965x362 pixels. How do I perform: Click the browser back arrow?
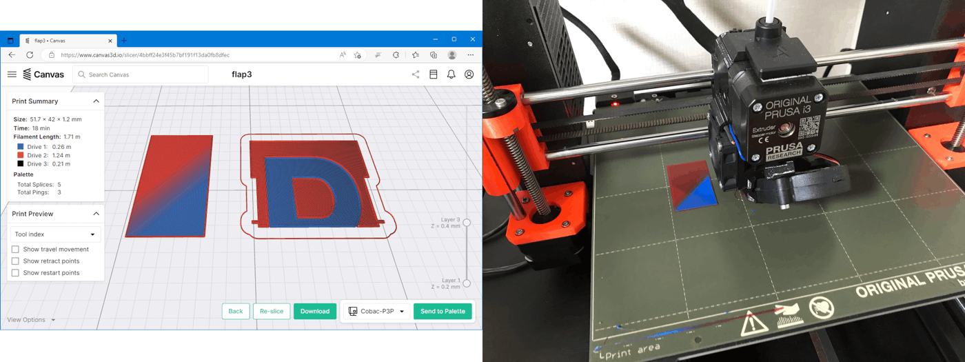tap(12, 55)
